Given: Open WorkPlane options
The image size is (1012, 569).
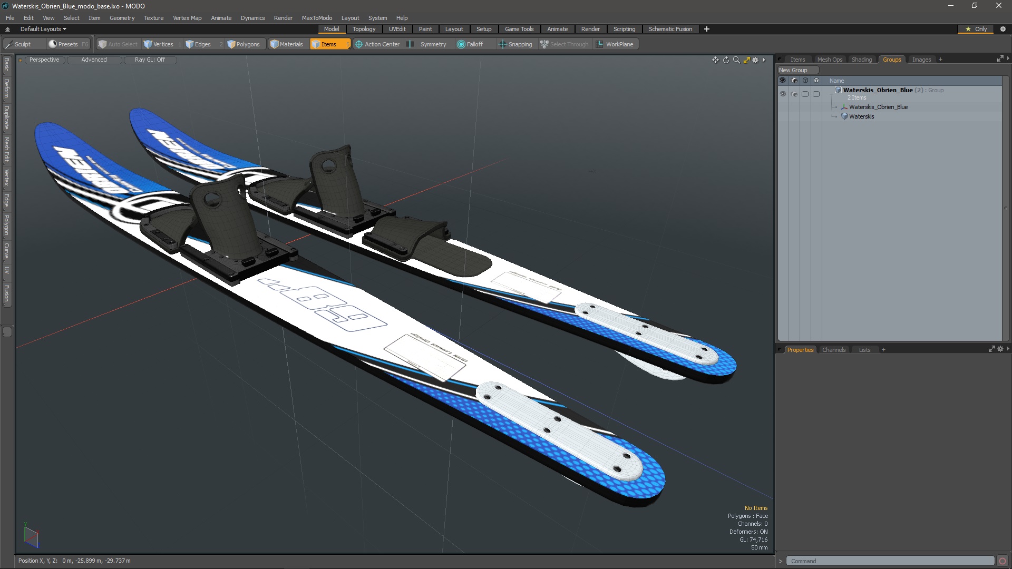Looking at the screenshot, I should (615, 44).
